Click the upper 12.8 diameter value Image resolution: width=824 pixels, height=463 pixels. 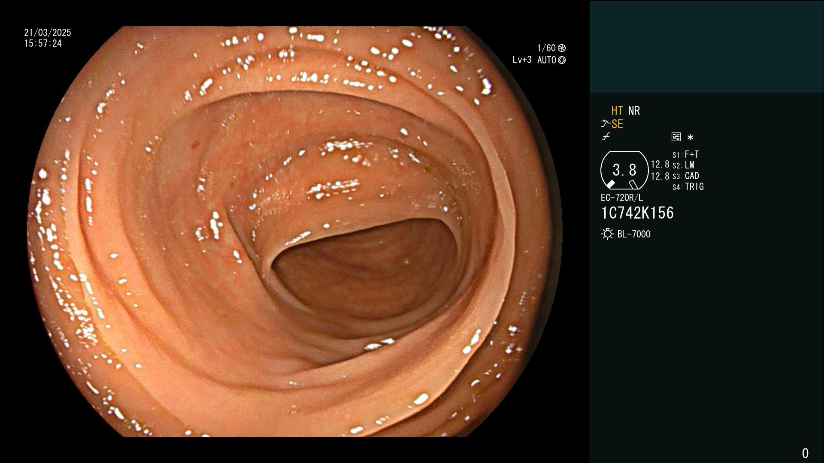pos(660,164)
